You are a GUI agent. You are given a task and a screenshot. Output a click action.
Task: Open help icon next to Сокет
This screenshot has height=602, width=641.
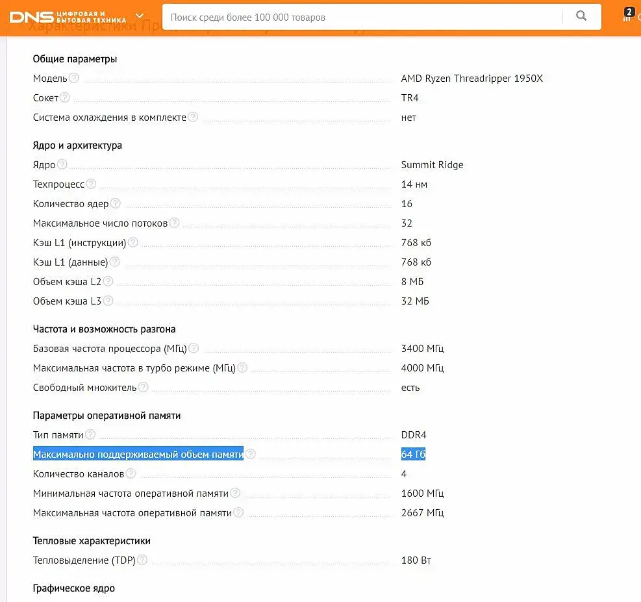64,97
